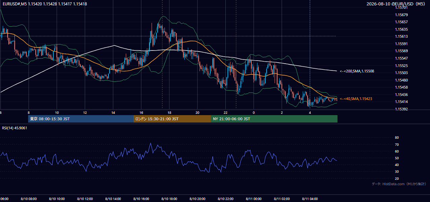Click price axis label 1.15436

click(x=401, y=95)
